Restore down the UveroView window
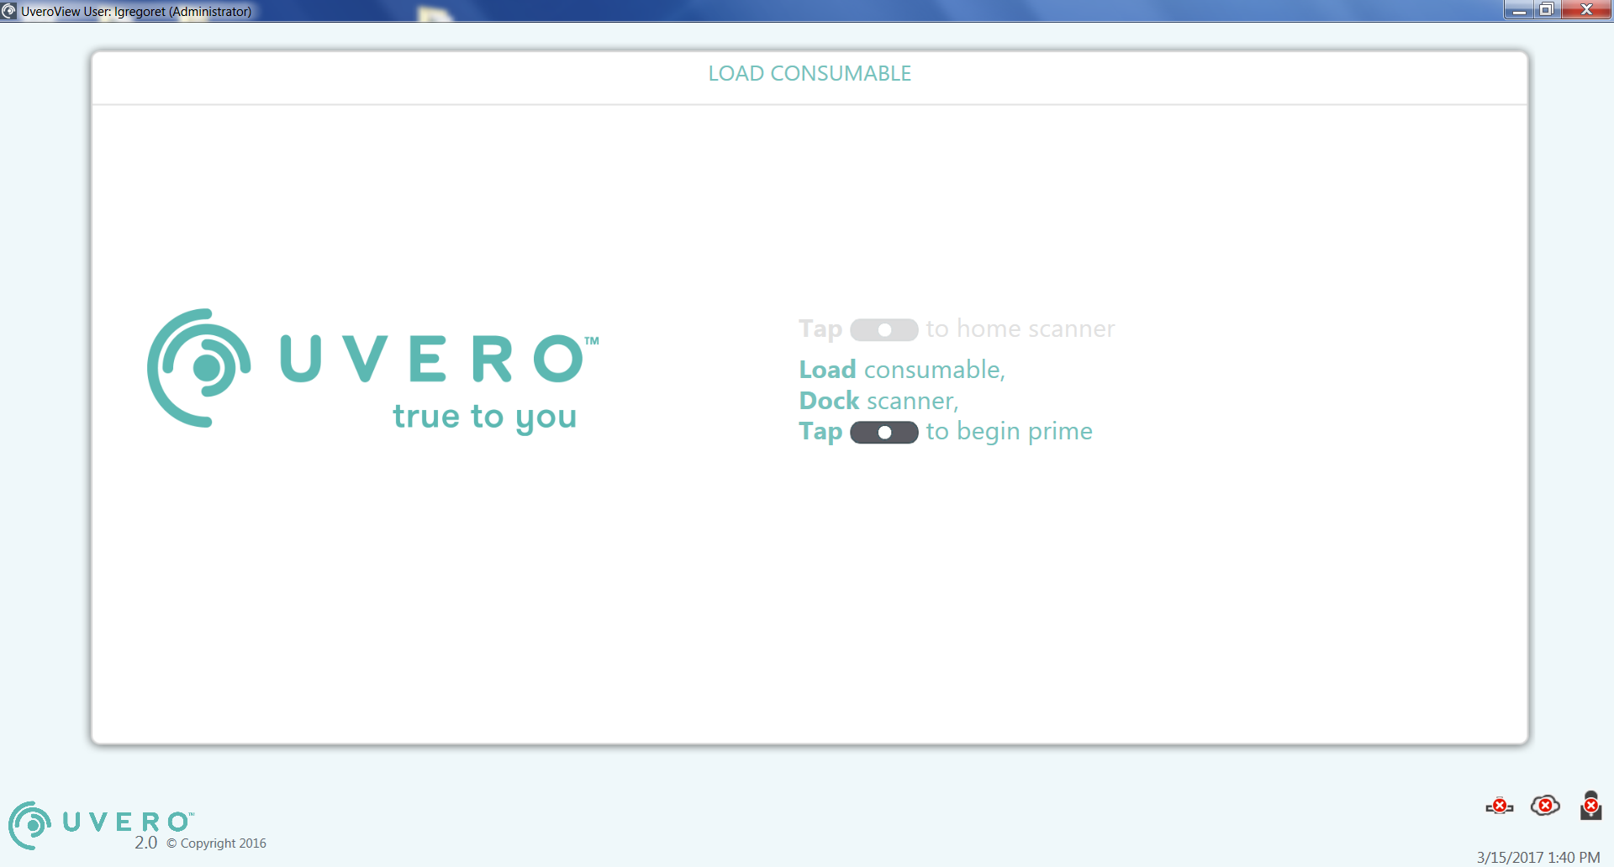 (x=1547, y=10)
